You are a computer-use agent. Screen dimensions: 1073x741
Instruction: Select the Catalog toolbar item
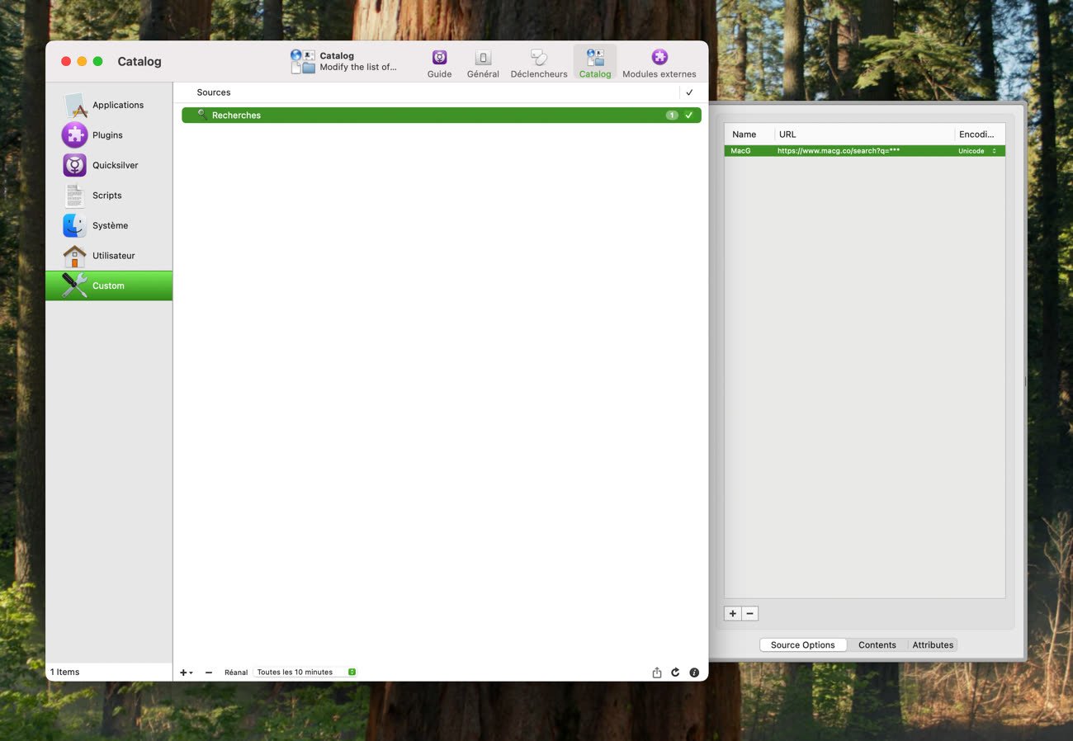[595, 64]
